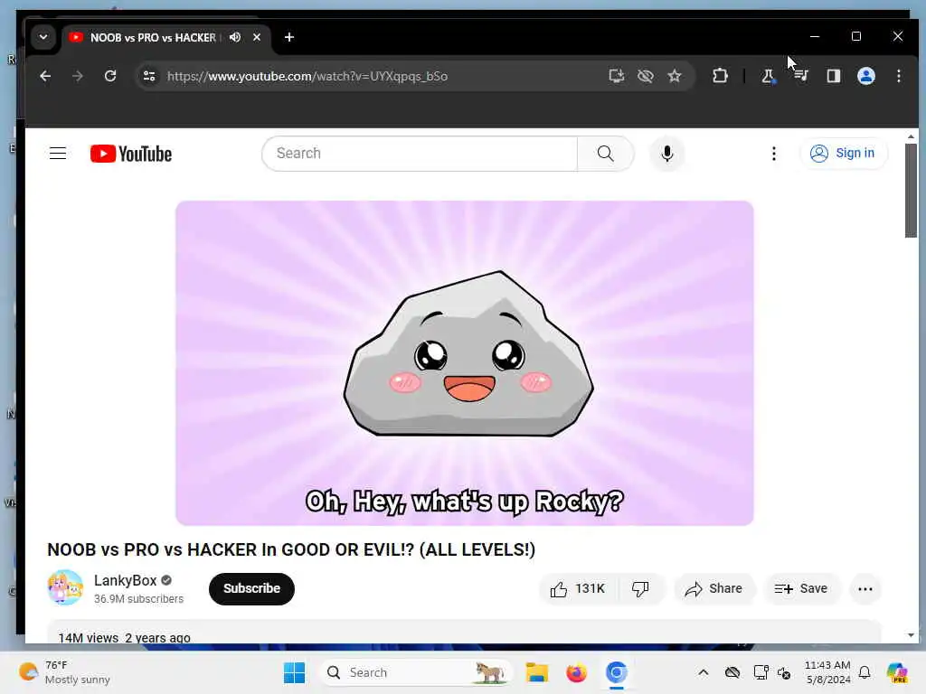Image resolution: width=926 pixels, height=694 pixels.
Task: Share this video
Action: (x=713, y=589)
